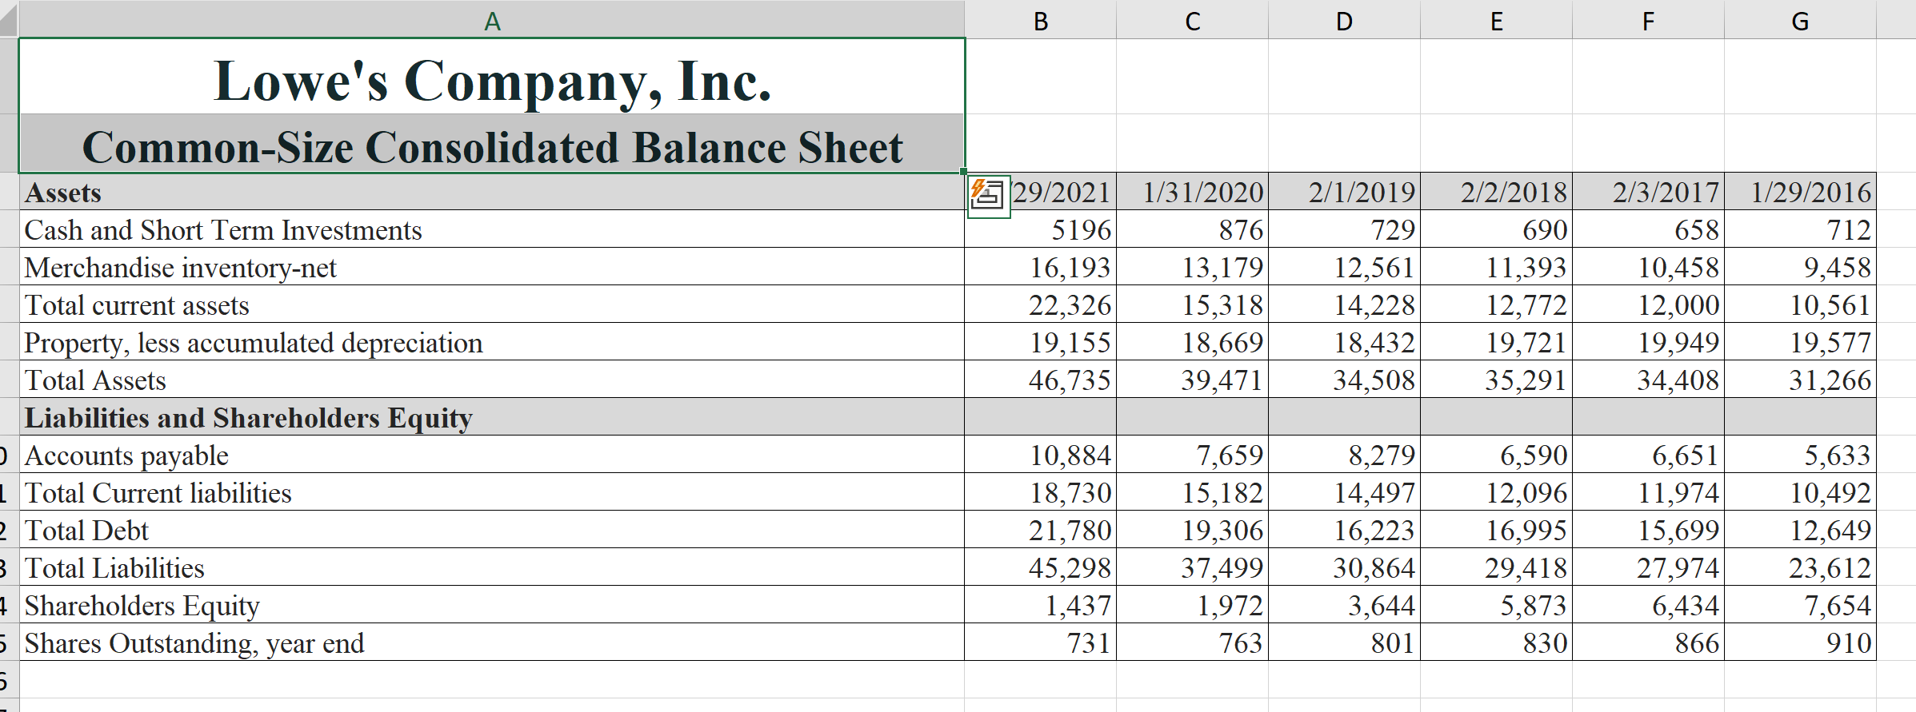Click the 2/2/2018 date header cell

coord(1497,192)
